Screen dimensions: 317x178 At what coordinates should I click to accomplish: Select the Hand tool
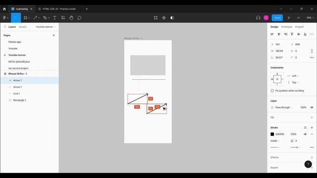tap(71, 18)
